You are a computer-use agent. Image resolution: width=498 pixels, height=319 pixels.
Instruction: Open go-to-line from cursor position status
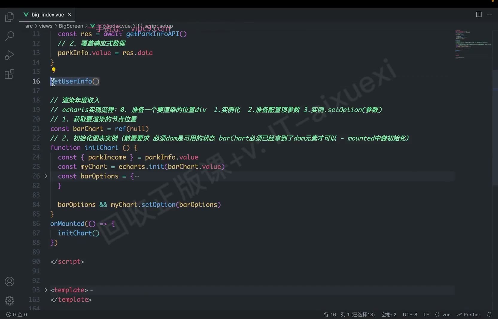(349, 315)
